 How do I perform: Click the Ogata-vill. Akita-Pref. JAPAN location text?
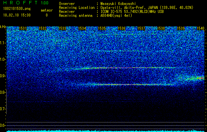coord(147,8)
